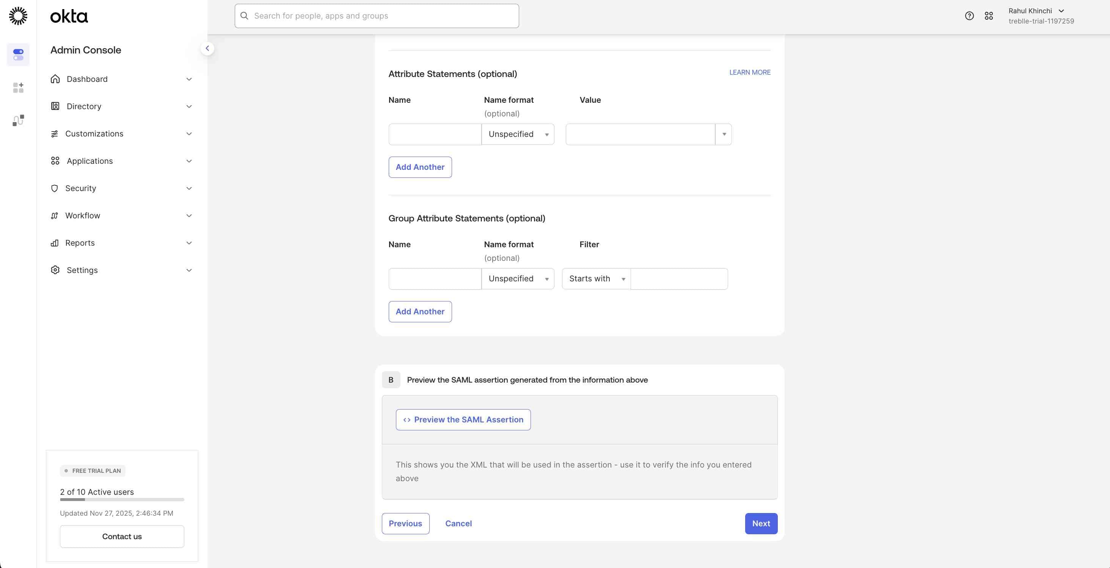Click the Dashboard home icon
1110x568 pixels.
click(55, 79)
